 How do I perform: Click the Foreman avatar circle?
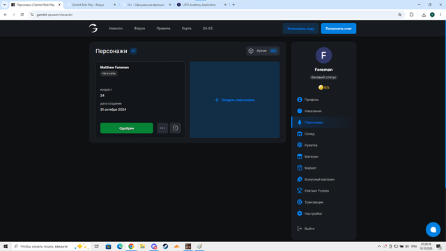tap(323, 55)
